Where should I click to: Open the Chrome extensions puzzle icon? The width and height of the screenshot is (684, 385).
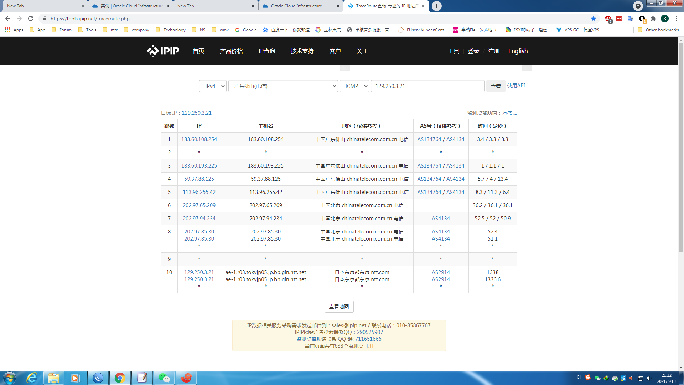point(653,19)
